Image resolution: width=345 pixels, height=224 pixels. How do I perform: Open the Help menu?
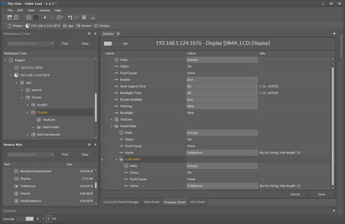[x=58, y=11]
